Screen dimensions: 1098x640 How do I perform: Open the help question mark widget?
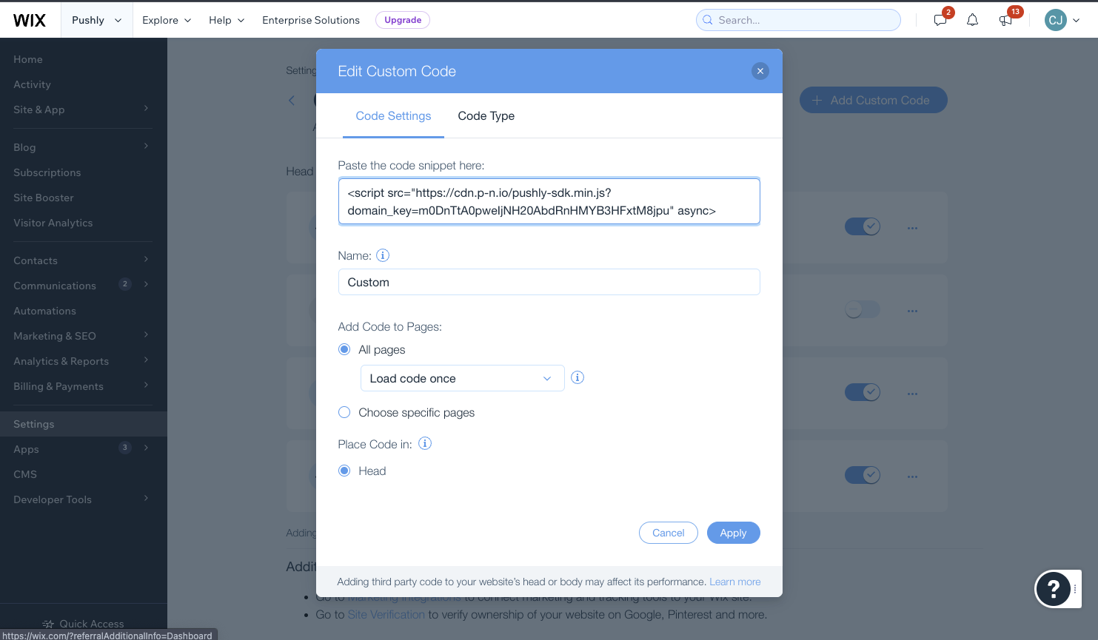1053,589
